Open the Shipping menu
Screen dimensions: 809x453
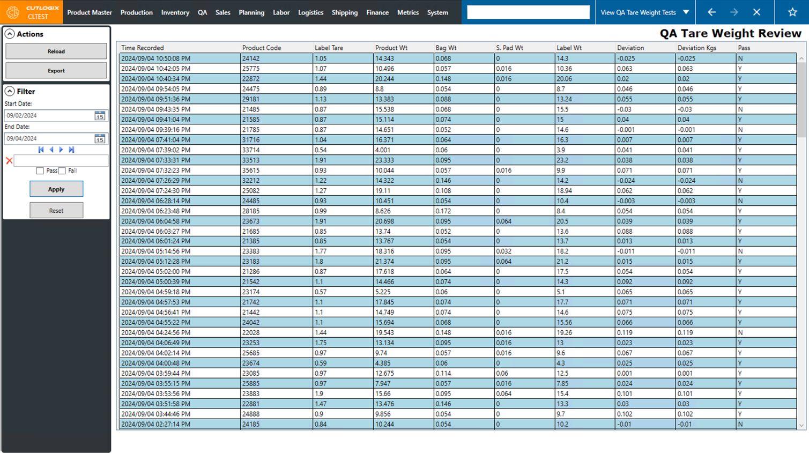(344, 12)
